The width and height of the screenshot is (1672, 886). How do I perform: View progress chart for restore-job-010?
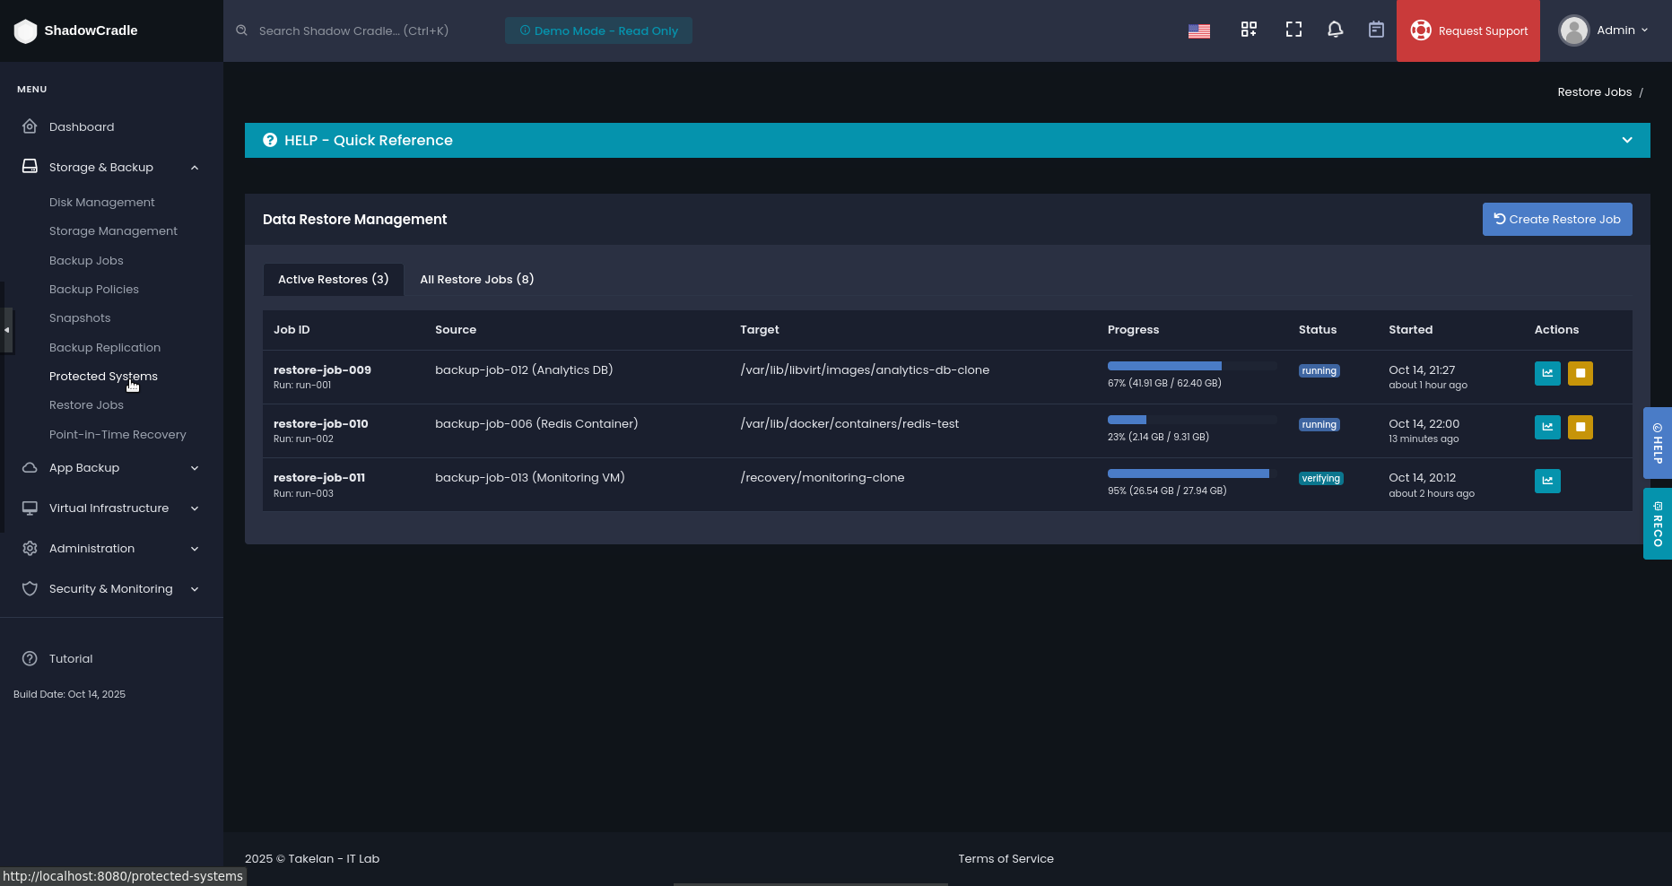coord(1547,427)
